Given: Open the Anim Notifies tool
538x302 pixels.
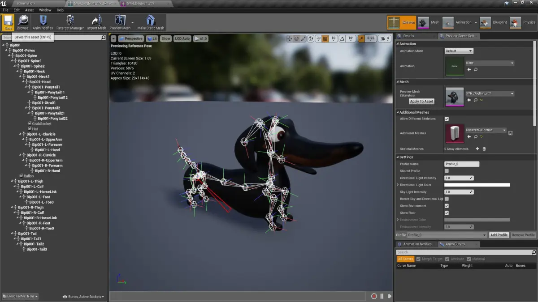Looking at the screenshot, I should (43, 21).
